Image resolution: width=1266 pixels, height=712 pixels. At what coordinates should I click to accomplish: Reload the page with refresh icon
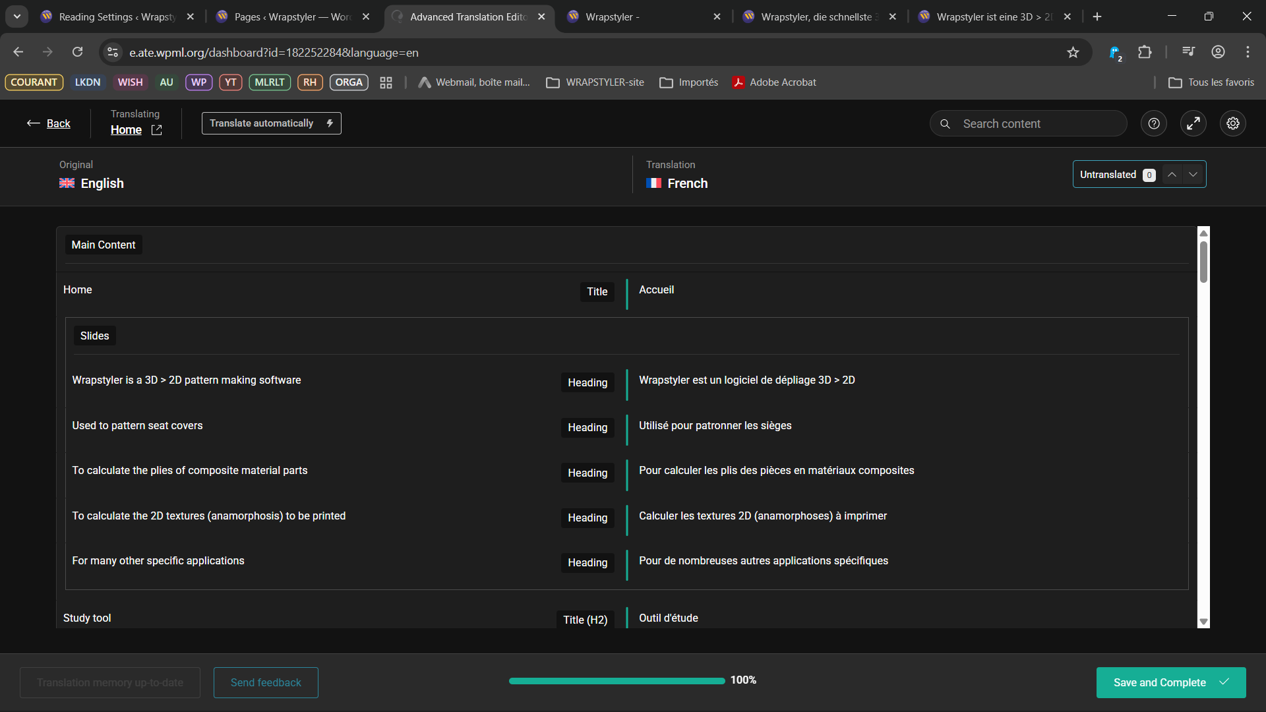tap(78, 52)
